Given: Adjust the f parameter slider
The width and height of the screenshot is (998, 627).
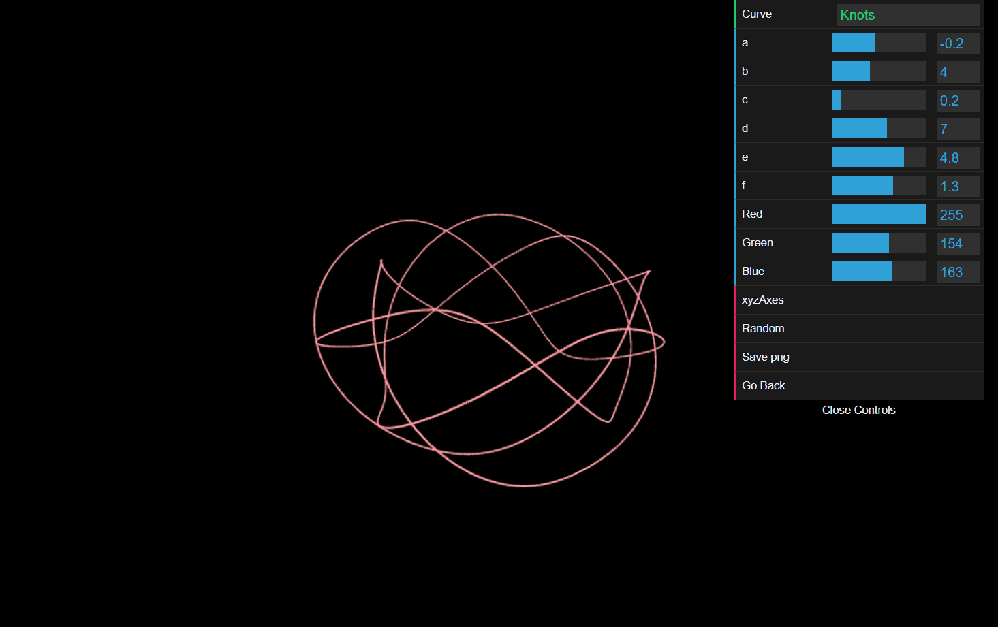Looking at the screenshot, I should [878, 185].
